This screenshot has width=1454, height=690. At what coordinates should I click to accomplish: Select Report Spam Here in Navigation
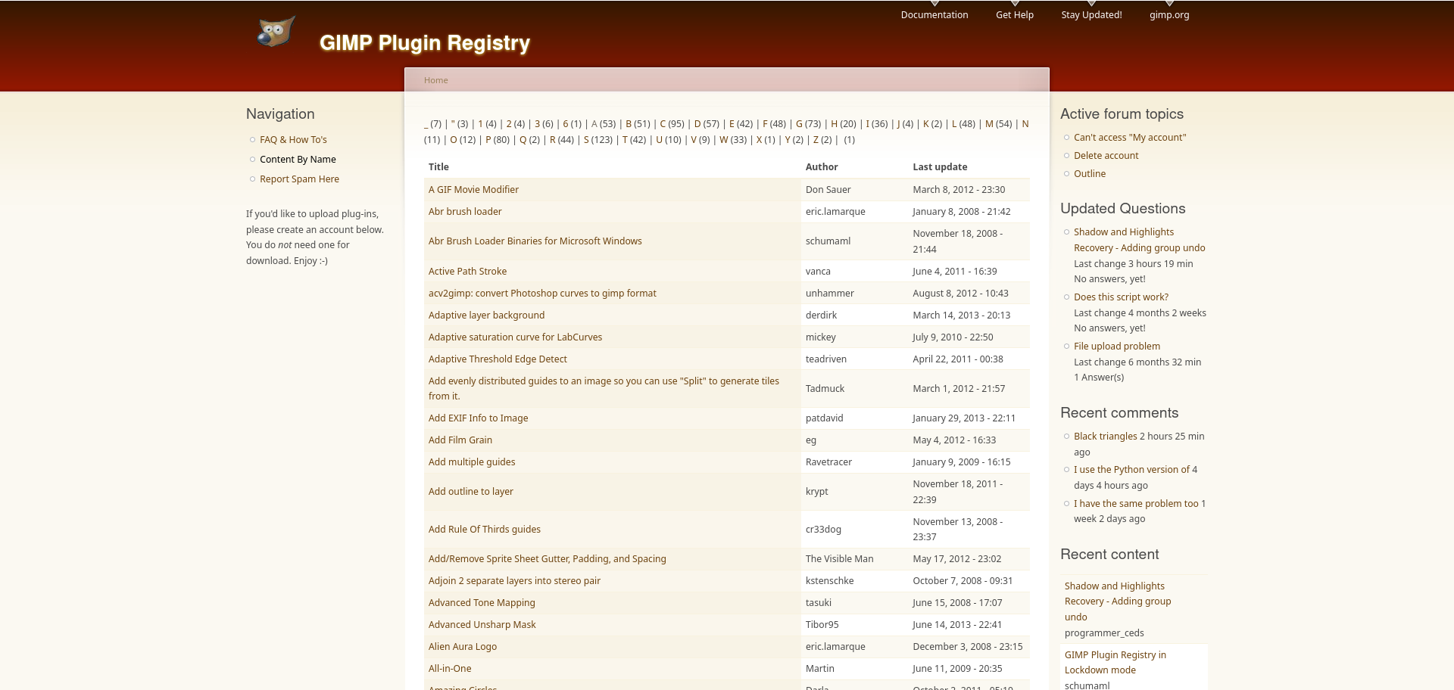(299, 179)
